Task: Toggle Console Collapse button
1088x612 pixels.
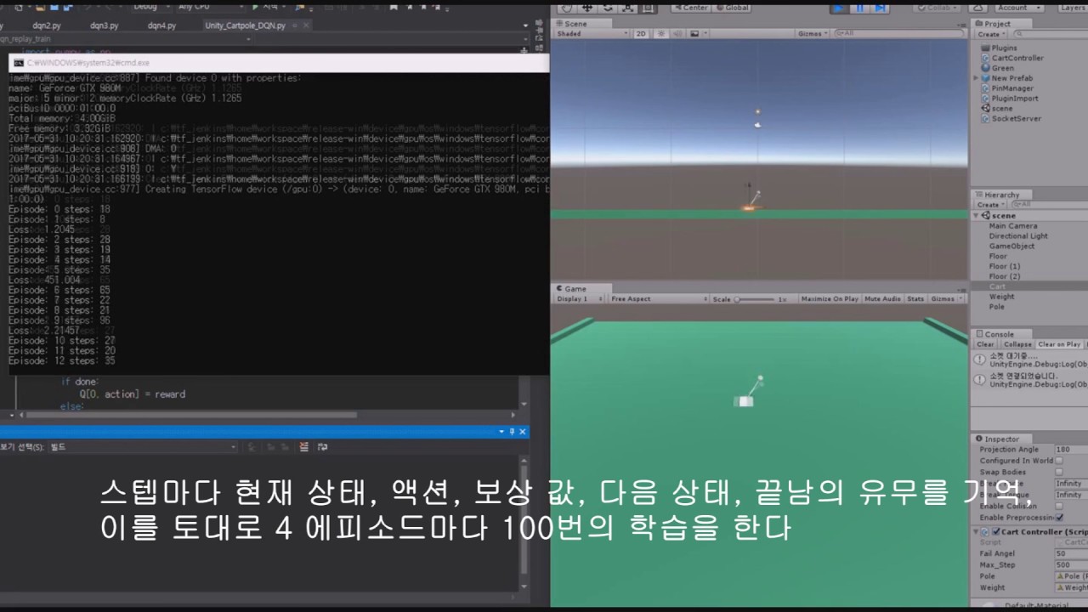Action: tap(1017, 344)
